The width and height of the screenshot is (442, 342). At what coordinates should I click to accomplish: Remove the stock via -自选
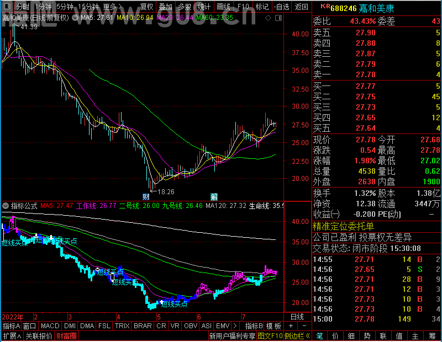tap(281, 7)
